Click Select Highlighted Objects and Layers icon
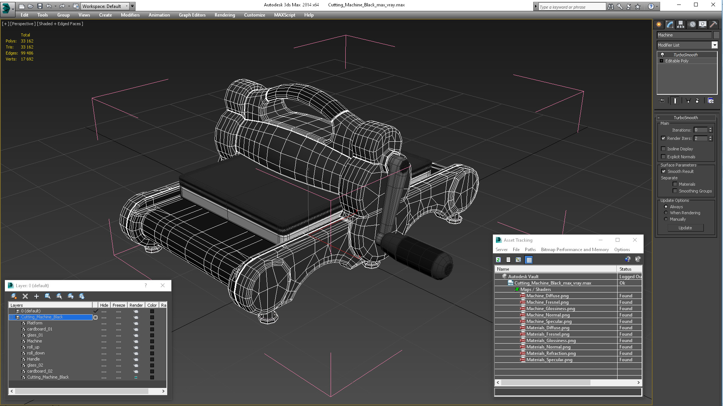 (x=48, y=296)
